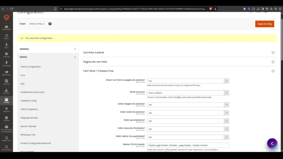Viewport: 283px width, 159px height.
Task: Bookmark this page in the address bar
Action: [55, 9]
